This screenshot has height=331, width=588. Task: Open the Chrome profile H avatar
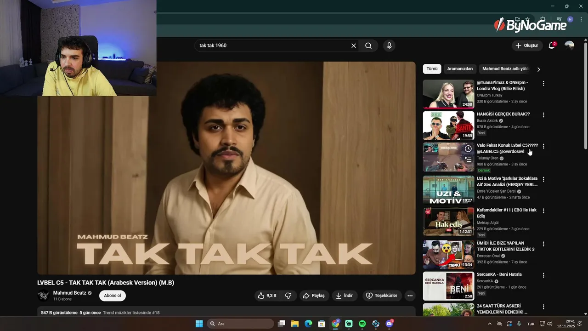570,19
